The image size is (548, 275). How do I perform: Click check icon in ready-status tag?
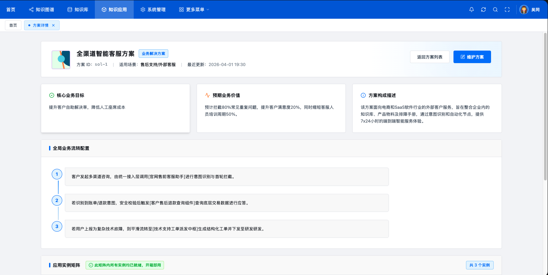pos(91,265)
